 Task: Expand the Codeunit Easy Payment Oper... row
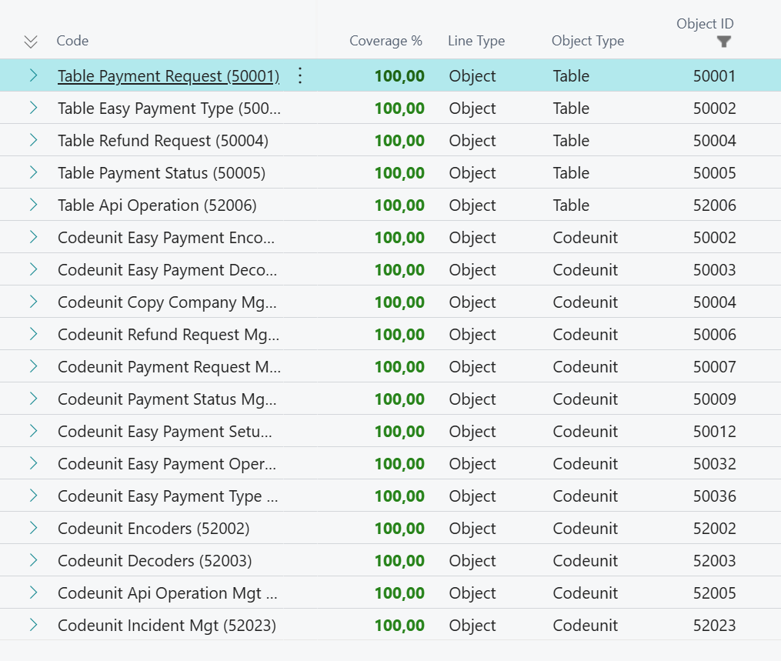pos(33,464)
